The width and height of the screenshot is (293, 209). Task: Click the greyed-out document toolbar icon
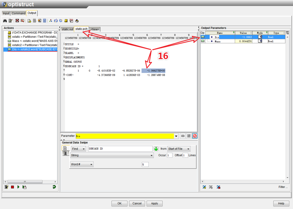[34, 21]
